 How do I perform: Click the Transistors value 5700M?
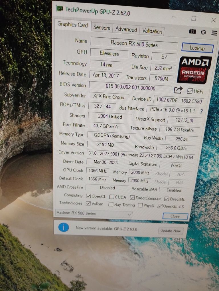pos(161,79)
